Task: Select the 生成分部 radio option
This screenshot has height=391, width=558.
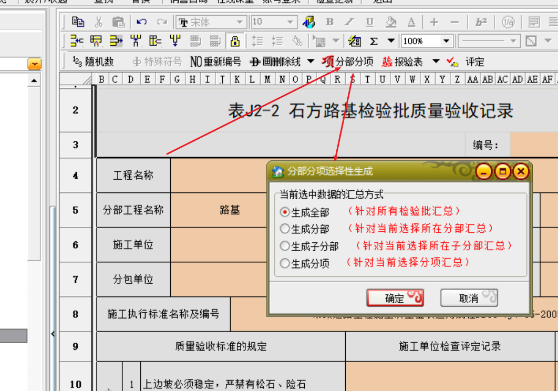Action: (285, 229)
